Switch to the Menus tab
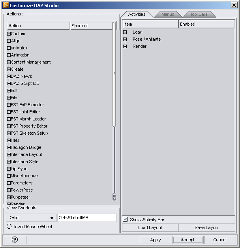This screenshot has width=240, height=248. pos(168,15)
